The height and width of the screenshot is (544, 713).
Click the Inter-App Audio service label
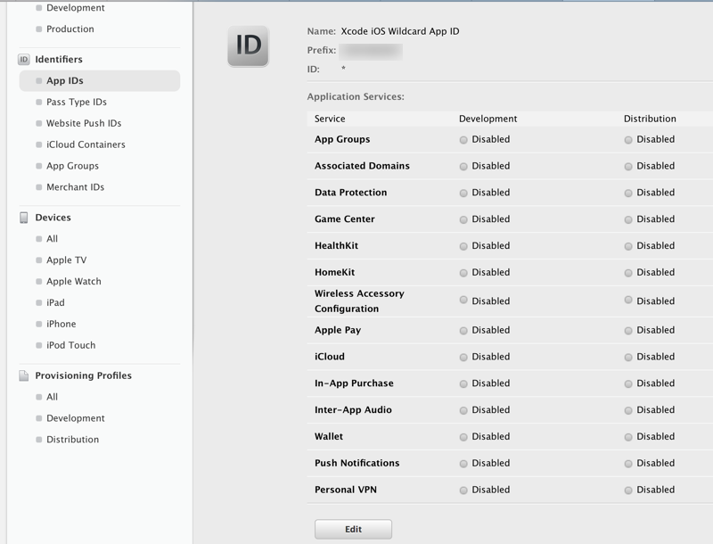point(353,410)
